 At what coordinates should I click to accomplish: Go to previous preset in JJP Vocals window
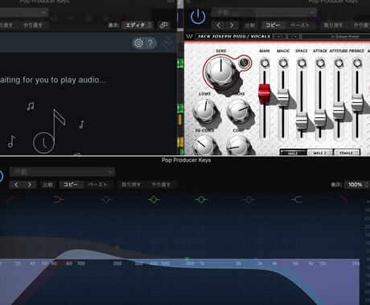point(219,25)
